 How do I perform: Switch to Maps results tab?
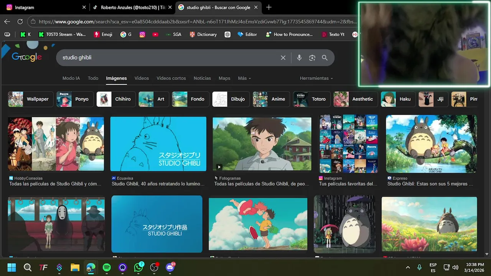click(224, 78)
